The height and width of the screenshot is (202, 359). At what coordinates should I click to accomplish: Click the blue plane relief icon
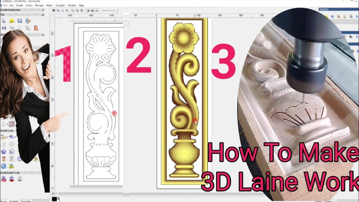tap(12, 137)
